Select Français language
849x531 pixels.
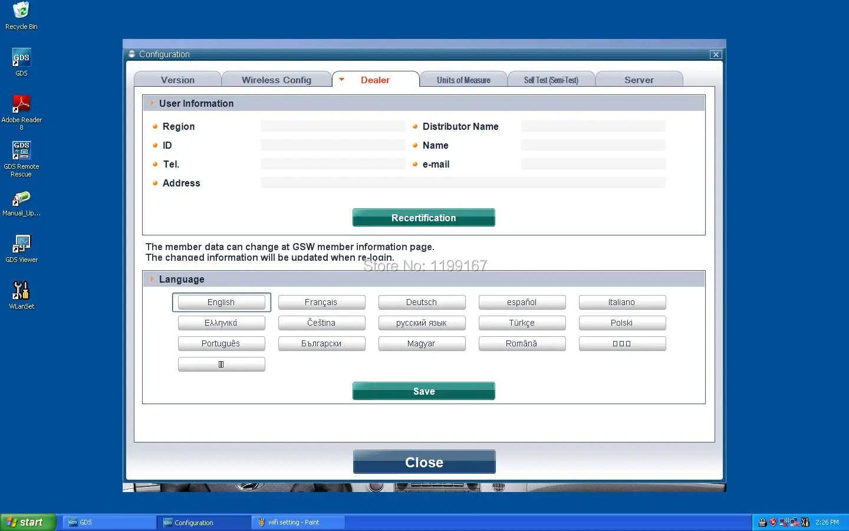[x=321, y=302]
